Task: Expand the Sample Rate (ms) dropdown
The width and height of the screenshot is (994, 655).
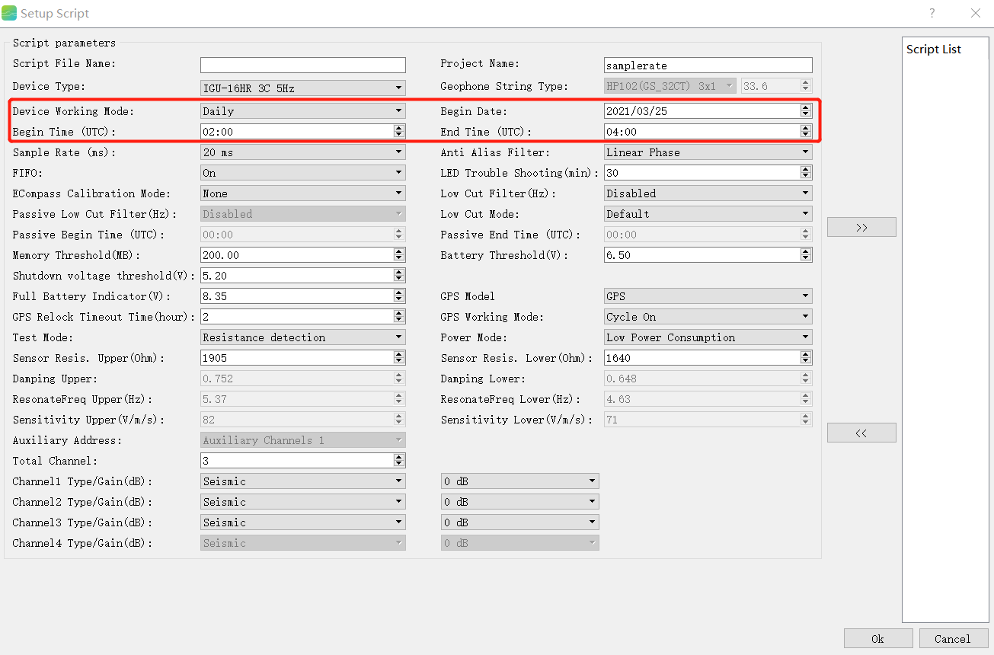Action: click(303, 152)
